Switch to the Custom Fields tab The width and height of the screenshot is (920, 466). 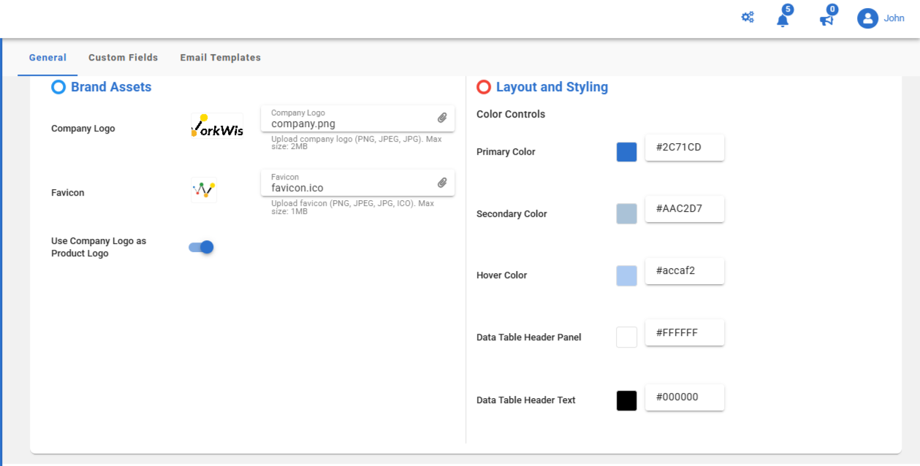123,58
